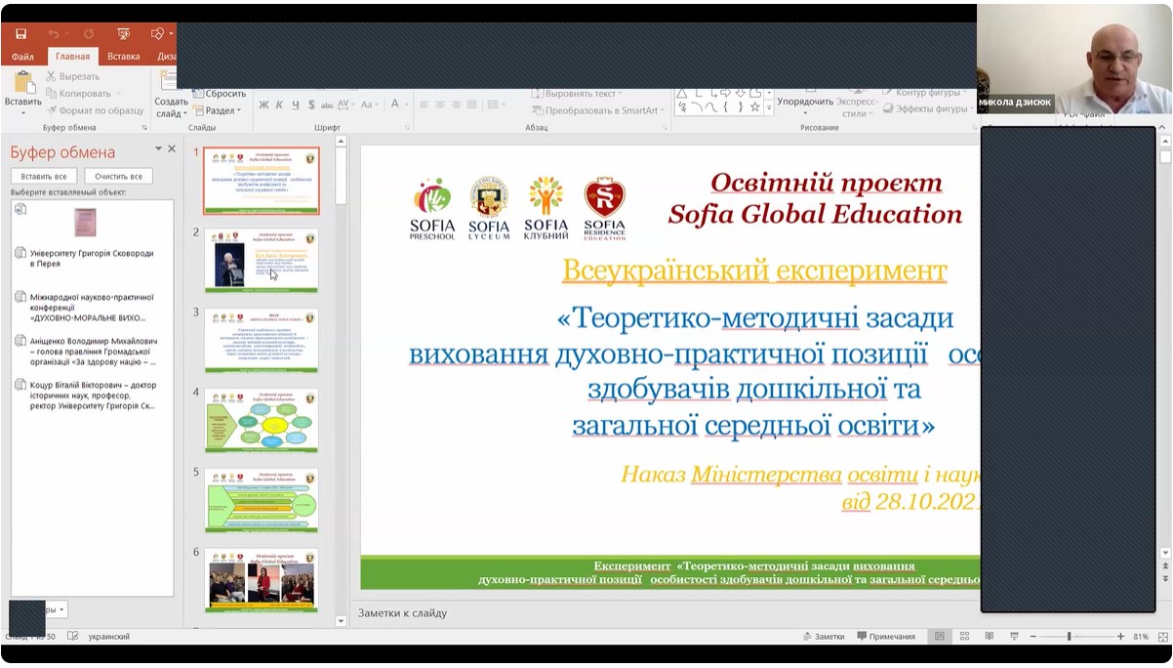Create a new slide with the Создать слайд icon

171,82
